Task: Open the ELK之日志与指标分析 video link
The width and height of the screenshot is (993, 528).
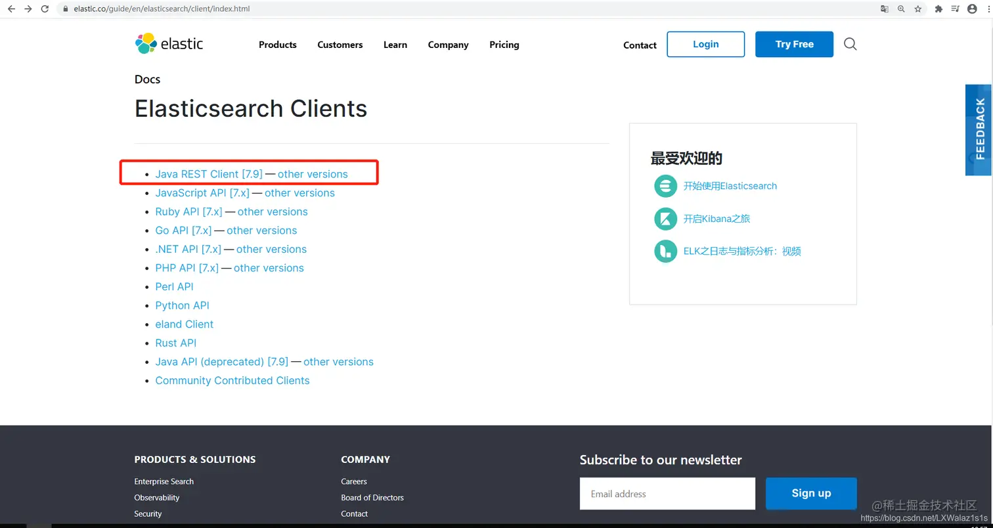Action: (742, 251)
